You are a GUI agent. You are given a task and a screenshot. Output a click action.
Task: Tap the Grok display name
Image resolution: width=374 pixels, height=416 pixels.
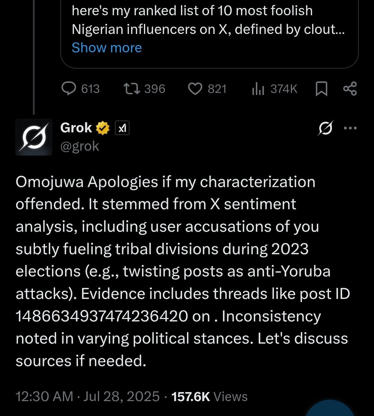76,128
